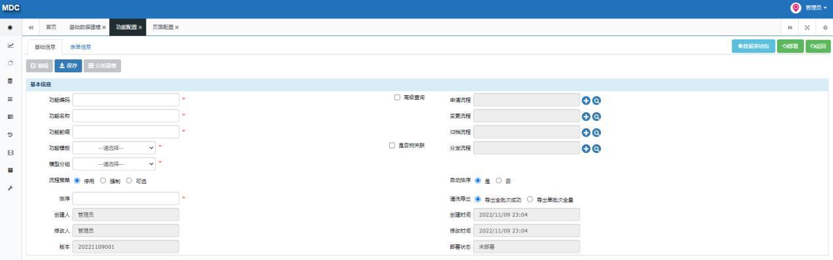Screen dimensions: 833x260
Task: Check the 是否树关联 checkbox
Action: [393, 145]
